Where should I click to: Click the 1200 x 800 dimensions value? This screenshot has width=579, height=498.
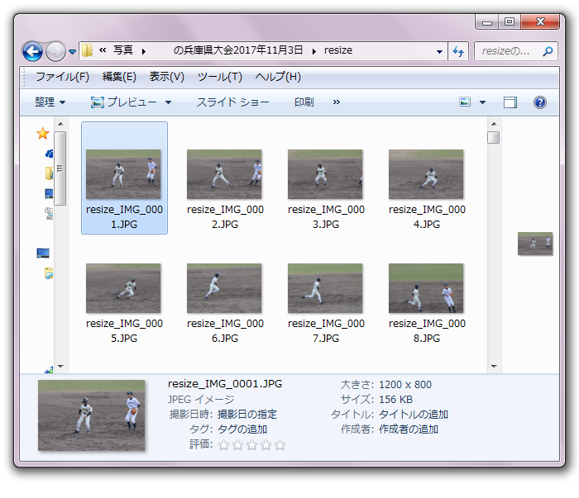click(405, 385)
